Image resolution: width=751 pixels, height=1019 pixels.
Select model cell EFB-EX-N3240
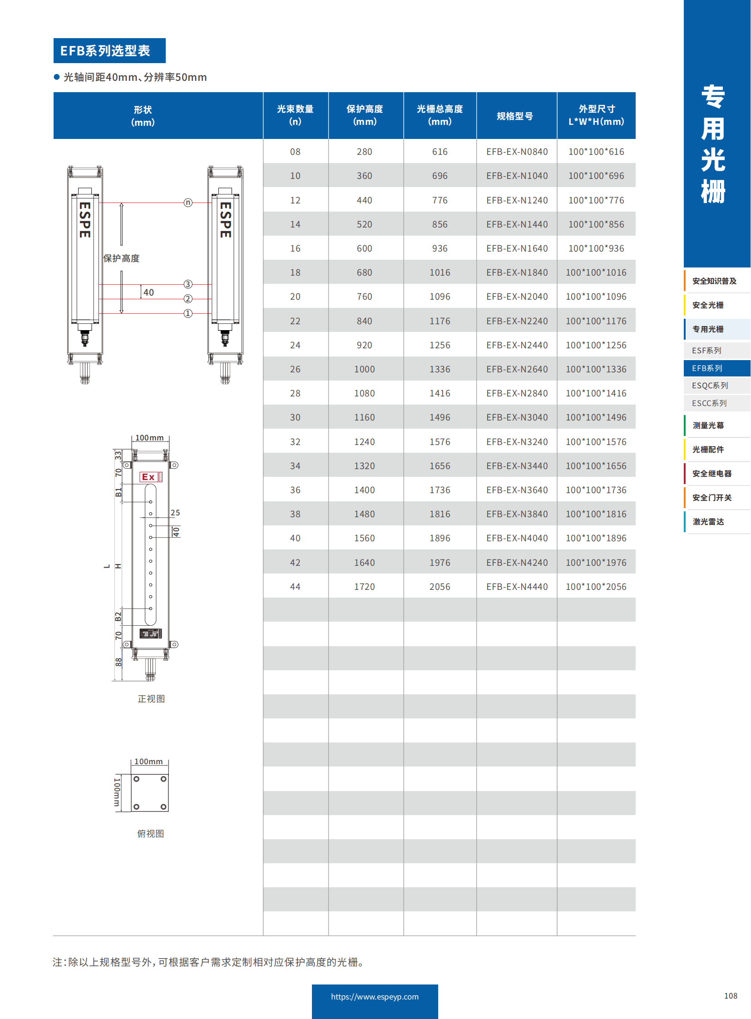pyautogui.click(x=517, y=442)
